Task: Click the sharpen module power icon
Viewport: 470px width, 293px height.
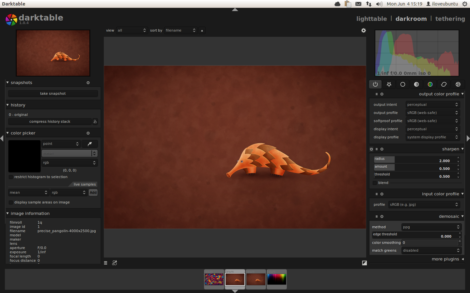Action: (371, 149)
